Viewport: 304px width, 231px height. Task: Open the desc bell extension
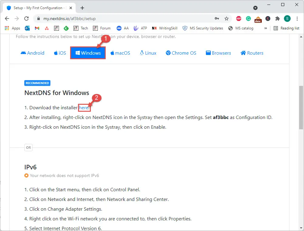coord(258,19)
